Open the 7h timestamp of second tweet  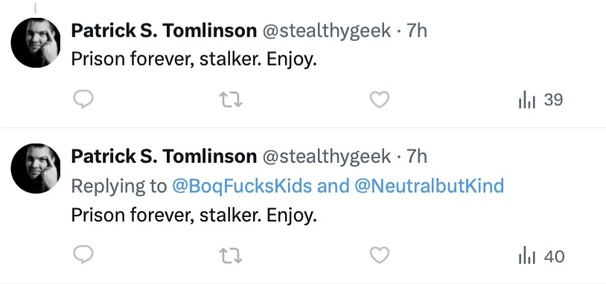click(417, 156)
